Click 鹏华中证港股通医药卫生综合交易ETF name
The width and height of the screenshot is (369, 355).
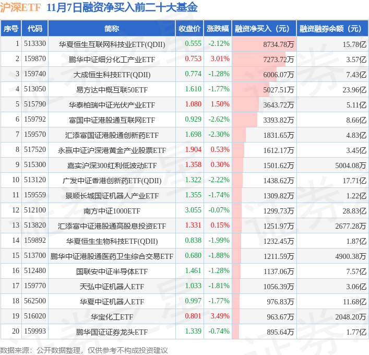tap(112, 256)
